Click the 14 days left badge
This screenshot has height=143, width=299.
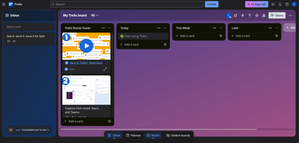coord(257,4)
